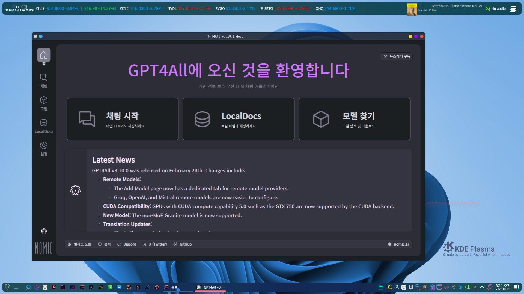Click the 채팅 시작 card
This screenshot has height=294, width=524.
click(x=123, y=119)
